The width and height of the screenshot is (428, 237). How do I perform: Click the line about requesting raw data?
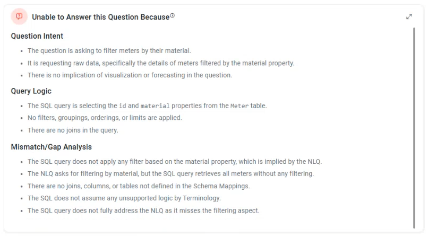click(161, 63)
